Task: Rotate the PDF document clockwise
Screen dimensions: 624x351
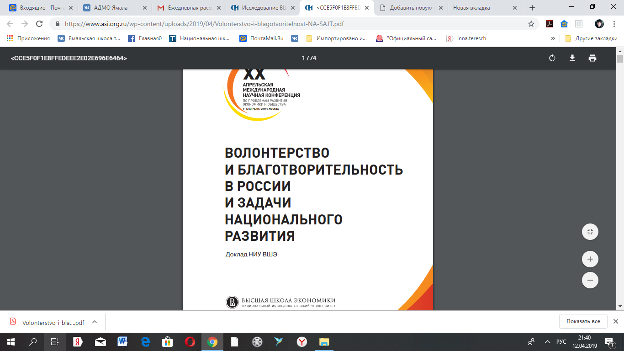Action: [x=552, y=58]
